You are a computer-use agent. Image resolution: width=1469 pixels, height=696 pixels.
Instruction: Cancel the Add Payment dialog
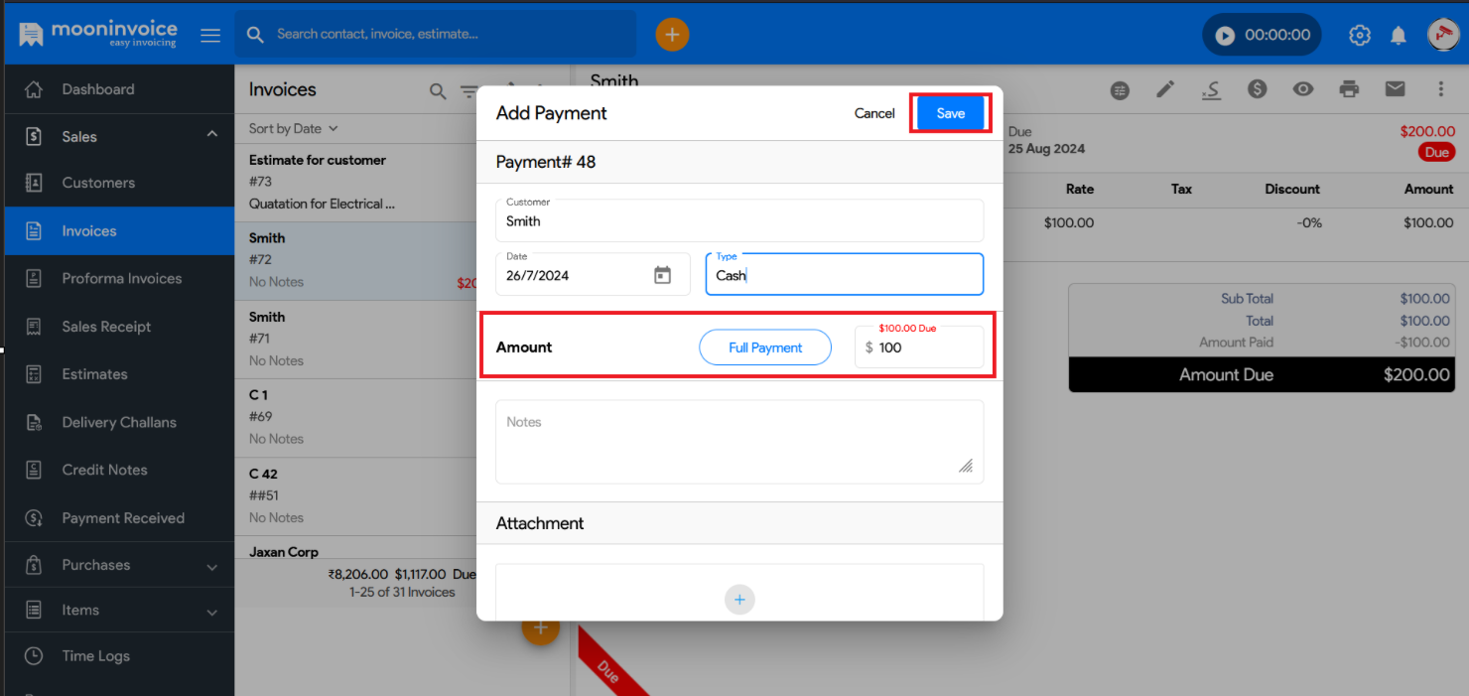click(873, 113)
